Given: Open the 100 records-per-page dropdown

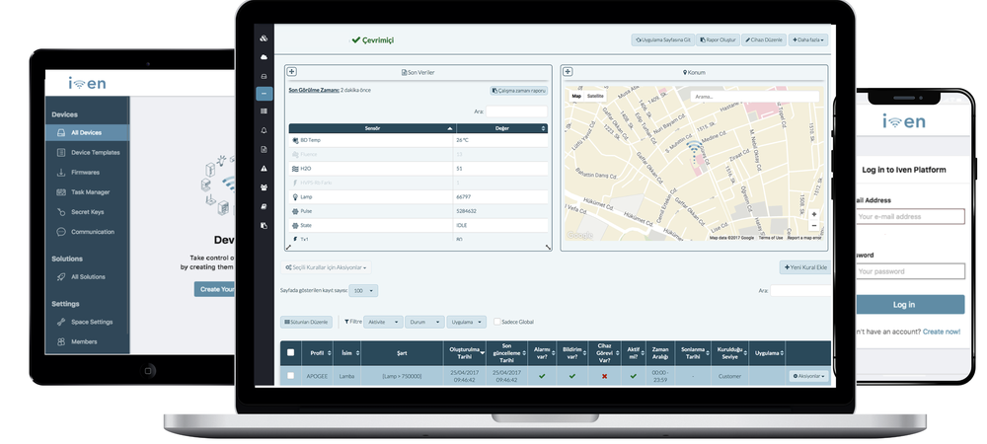Looking at the screenshot, I should [363, 291].
